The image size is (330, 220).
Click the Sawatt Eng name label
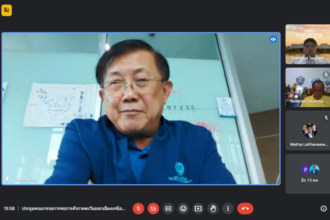26,180
